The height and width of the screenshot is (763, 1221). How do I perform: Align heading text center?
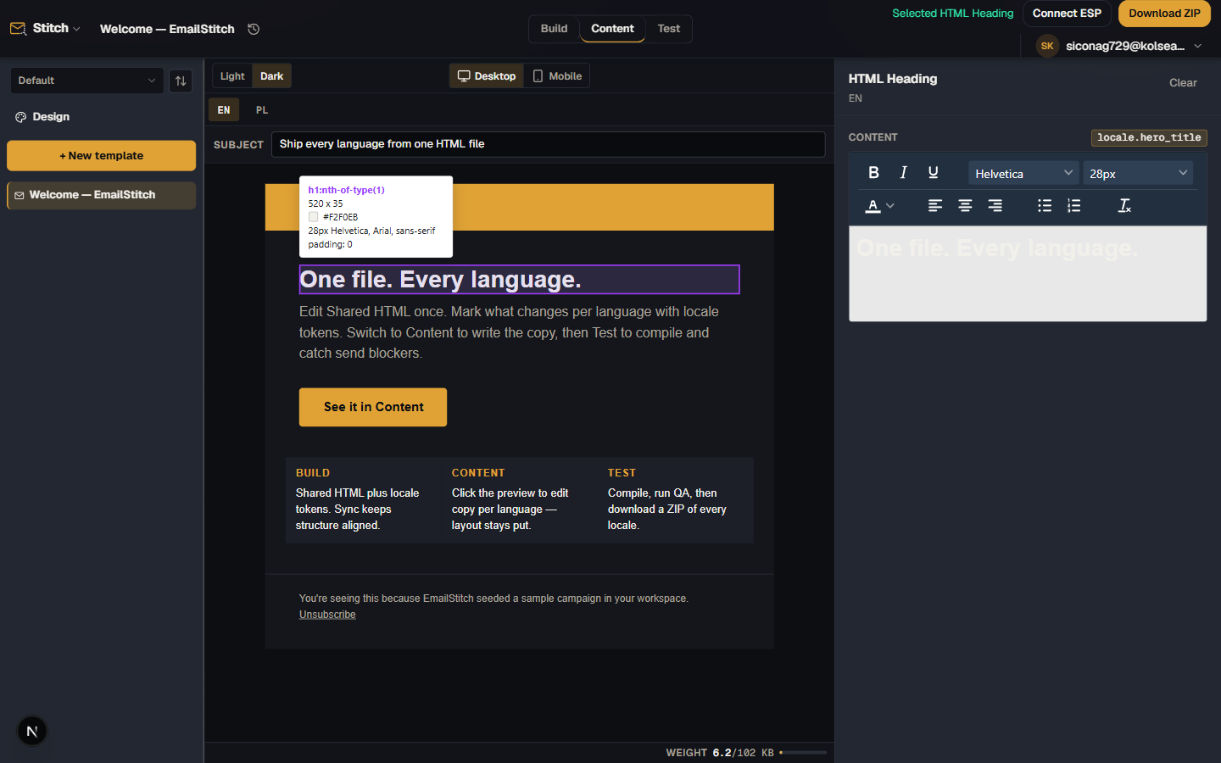pyautogui.click(x=965, y=206)
